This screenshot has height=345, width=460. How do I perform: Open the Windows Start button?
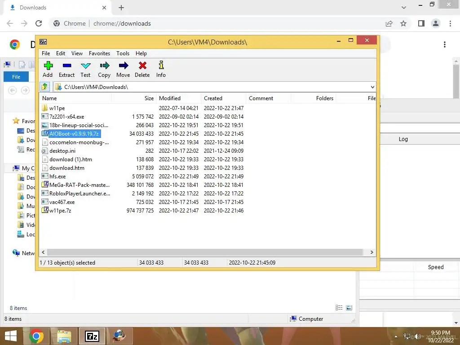click(11, 336)
